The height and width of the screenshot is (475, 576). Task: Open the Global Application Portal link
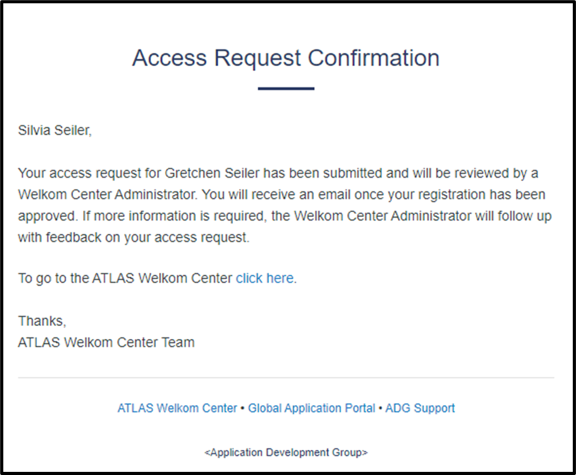coord(311,408)
